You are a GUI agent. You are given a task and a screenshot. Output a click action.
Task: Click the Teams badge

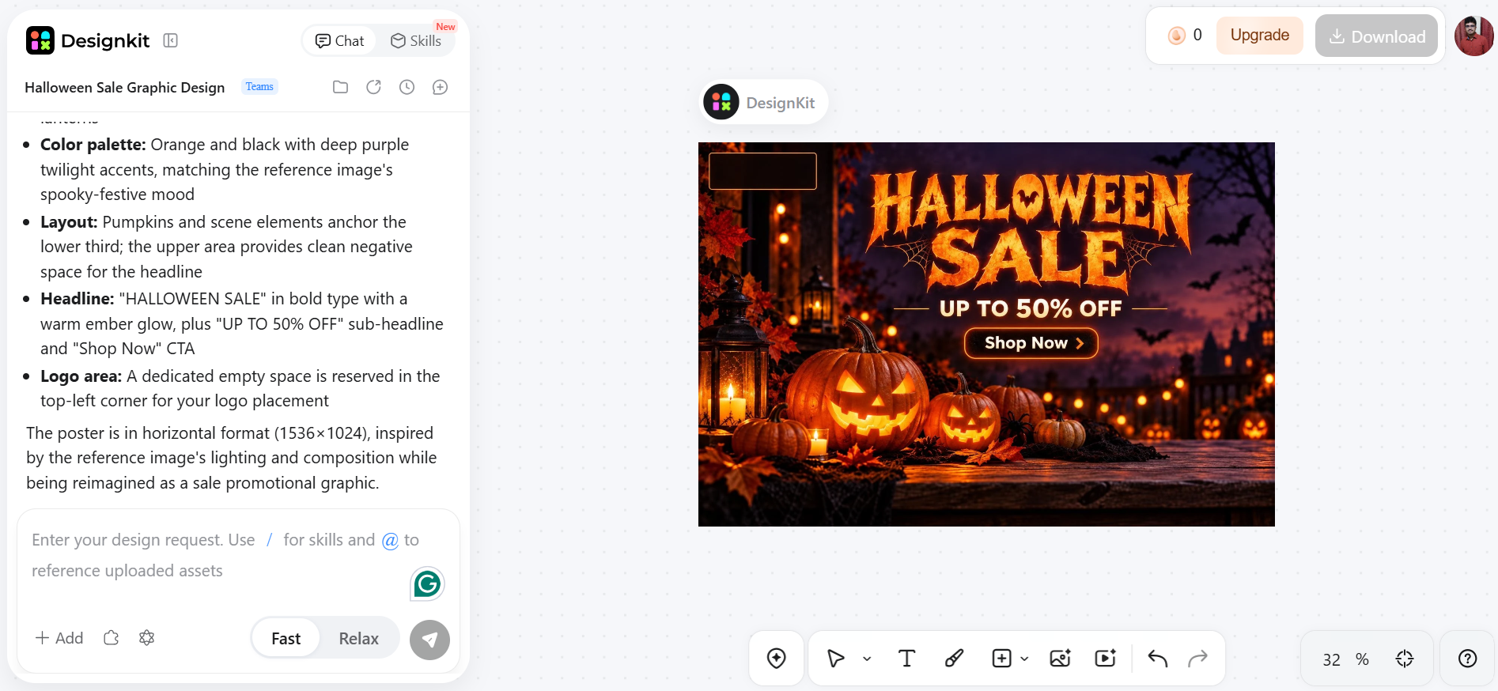259,87
